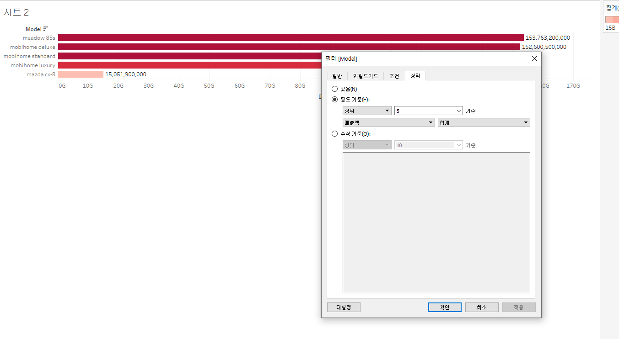Click the 15,051,900,000 value label
The width and height of the screenshot is (619, 339).
126,74
